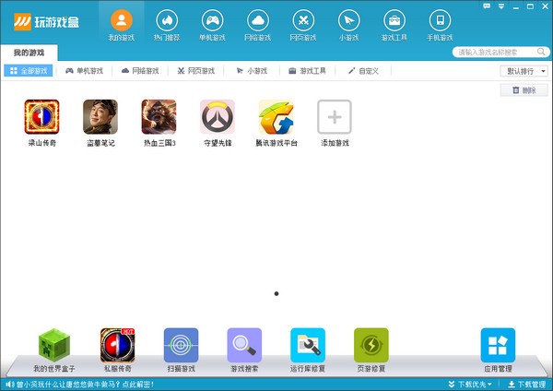Open the 手机游戏 phone icon in top bar
The height and width of the screenshot is (391, 553).
coord(440,21)
